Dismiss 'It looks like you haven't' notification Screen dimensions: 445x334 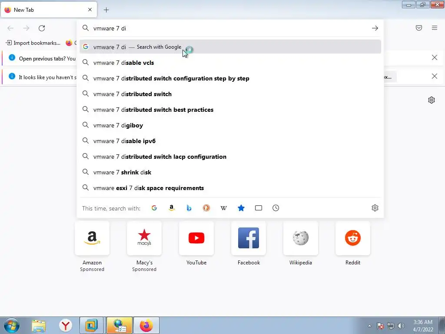(x=435, y=76)
